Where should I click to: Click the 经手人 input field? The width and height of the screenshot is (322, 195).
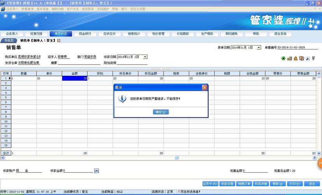[64, 57]
